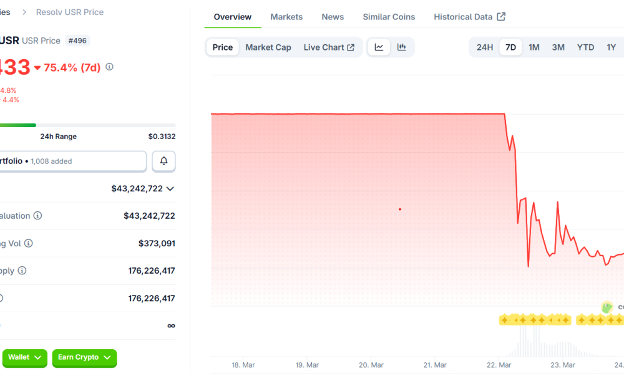Select the 1M time range

tap(534, 47)
